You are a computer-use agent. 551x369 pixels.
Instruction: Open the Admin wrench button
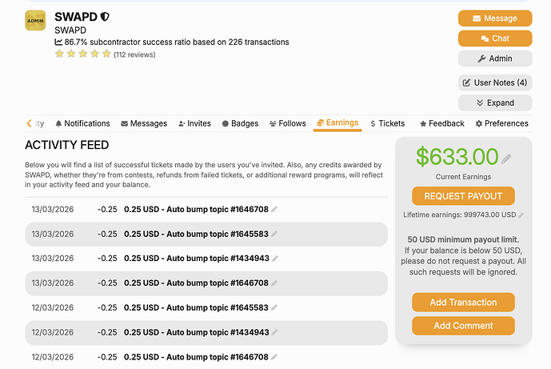coord(495,58)
